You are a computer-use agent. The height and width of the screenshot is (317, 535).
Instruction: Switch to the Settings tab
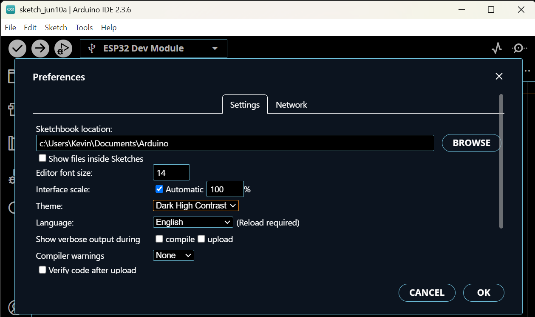(x=245, y=105)
